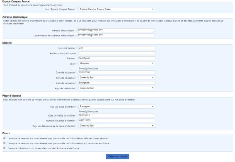Open the Mon Espace Campus France dropdown
235x162 pixels.
pyautogui.click(x=116, y=9)
